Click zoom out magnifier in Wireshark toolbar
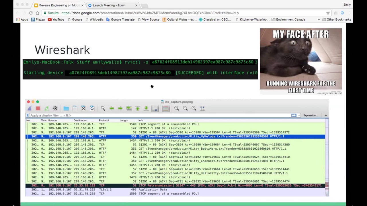 (x=185, y=108)
